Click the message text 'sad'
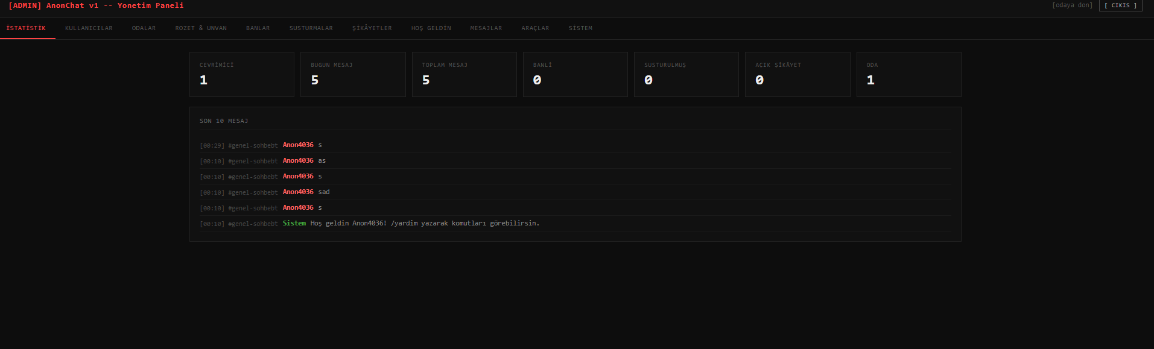The image size is (1154, 349). point(324,192)
